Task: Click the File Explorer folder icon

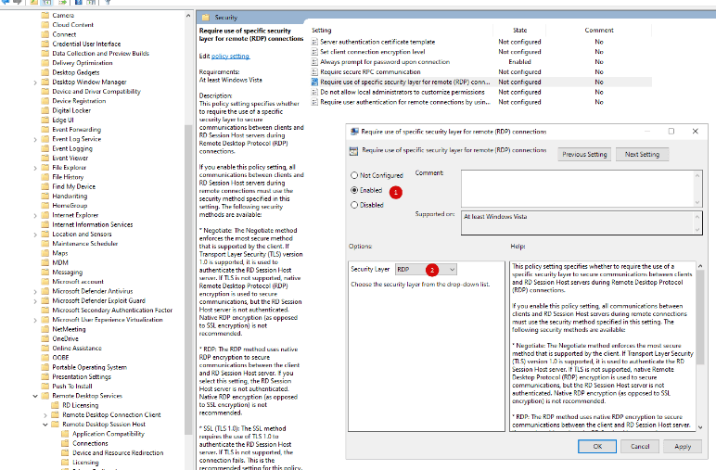Action: point(45,167)
